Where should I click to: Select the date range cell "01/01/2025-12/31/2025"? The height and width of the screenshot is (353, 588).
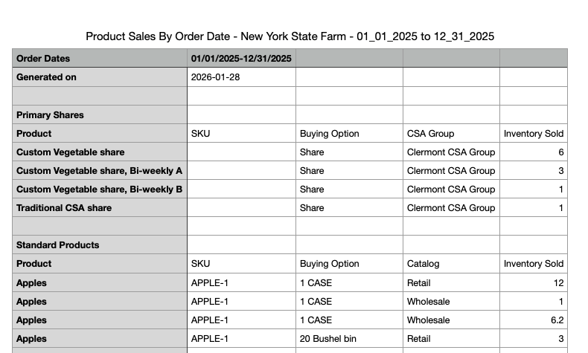tap(241, 59)
